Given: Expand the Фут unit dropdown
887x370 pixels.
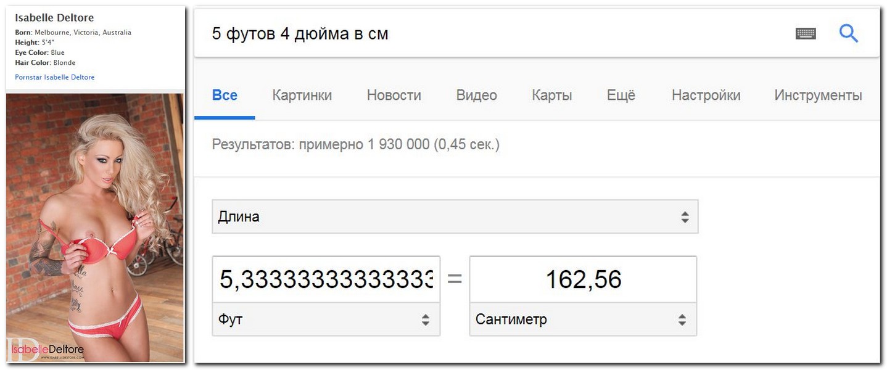Looking at the screenshot, I should coord(326,319).
